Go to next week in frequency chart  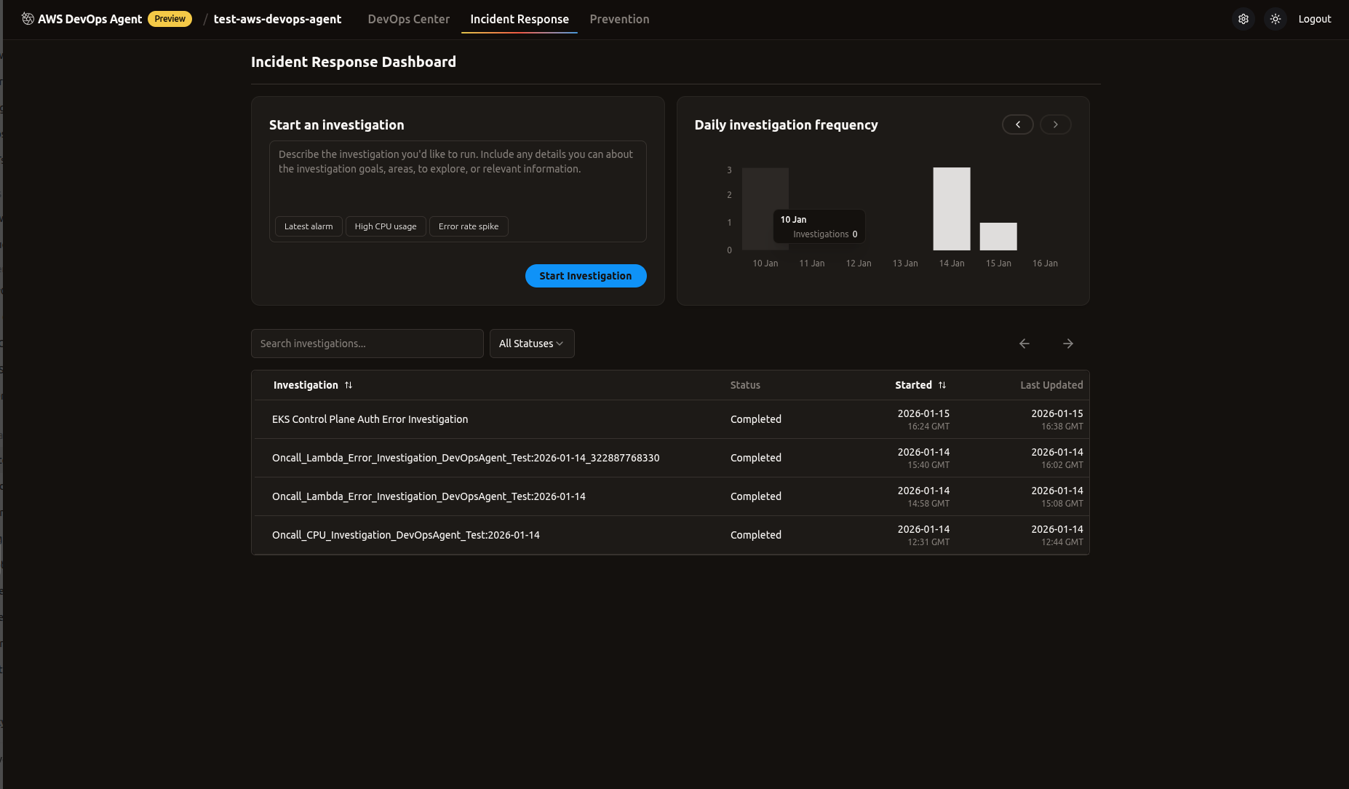[1056, 124]
